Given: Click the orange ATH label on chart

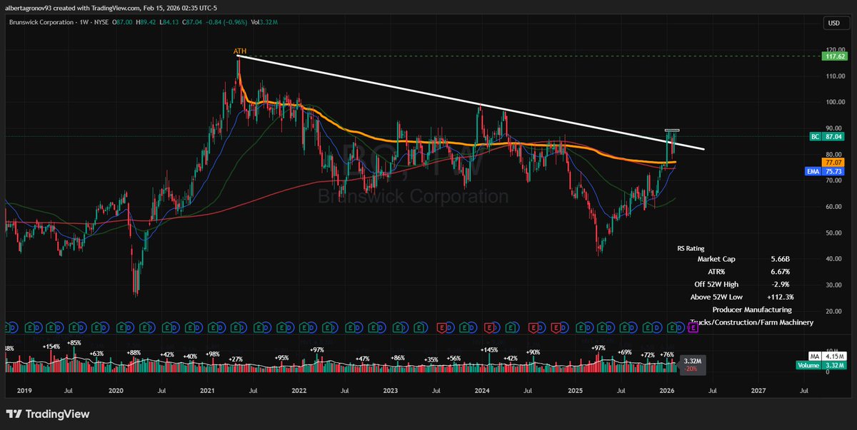Looking at the screenshot, I should click(x=239, y=51).
